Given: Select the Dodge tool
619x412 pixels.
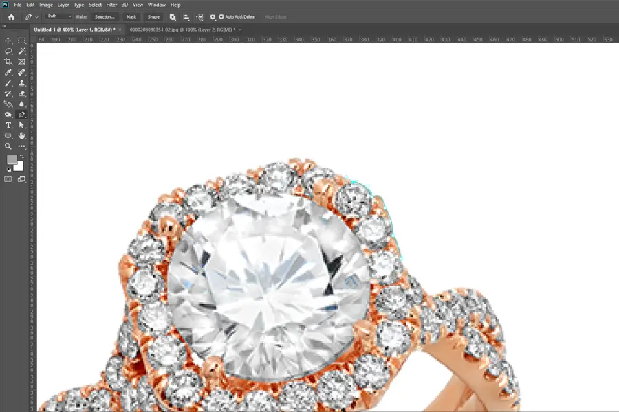Looking at the screenshot, I should coord(8,115).
